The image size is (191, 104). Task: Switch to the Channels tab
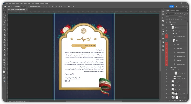172,11
